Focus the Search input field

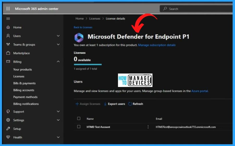(196, 9)
